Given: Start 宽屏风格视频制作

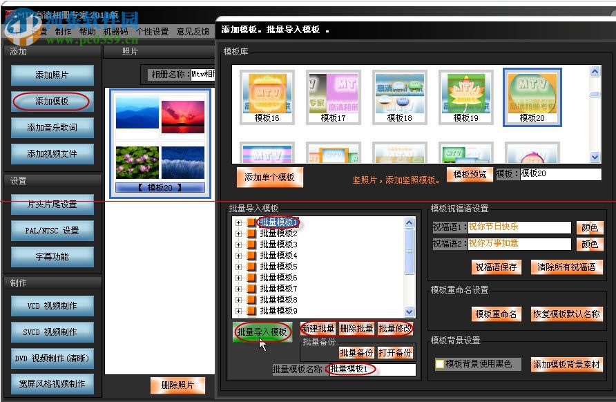Looking at the screenshot, I should (x=52, y=384).
